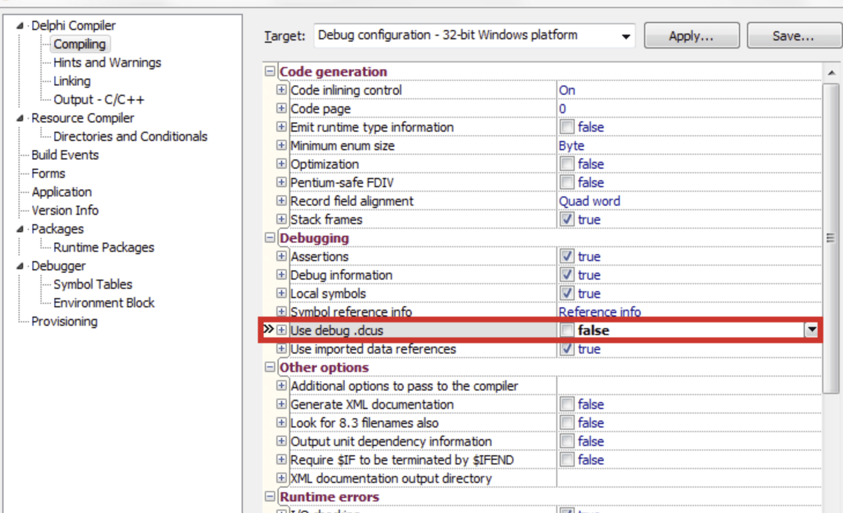Collapse the Debugger tree node
Image resolution: width=843 pixels, height=513 pixels.
(x=20, y=266)
